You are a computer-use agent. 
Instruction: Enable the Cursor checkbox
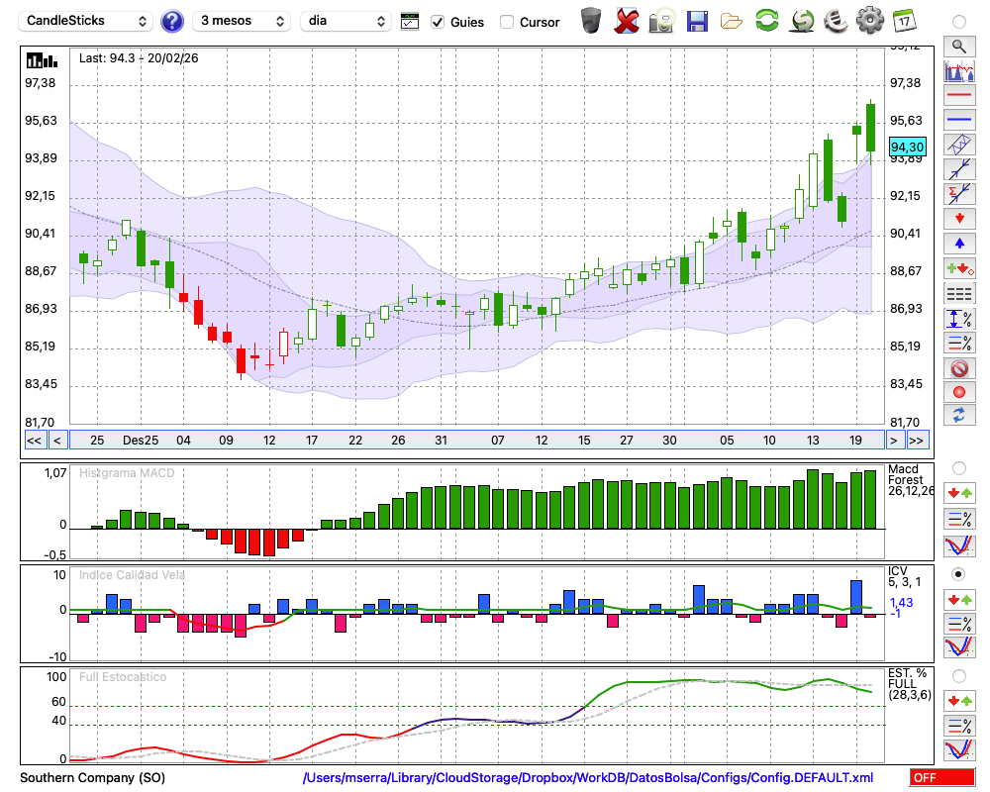pyautogui.click(x=506, y=22)
